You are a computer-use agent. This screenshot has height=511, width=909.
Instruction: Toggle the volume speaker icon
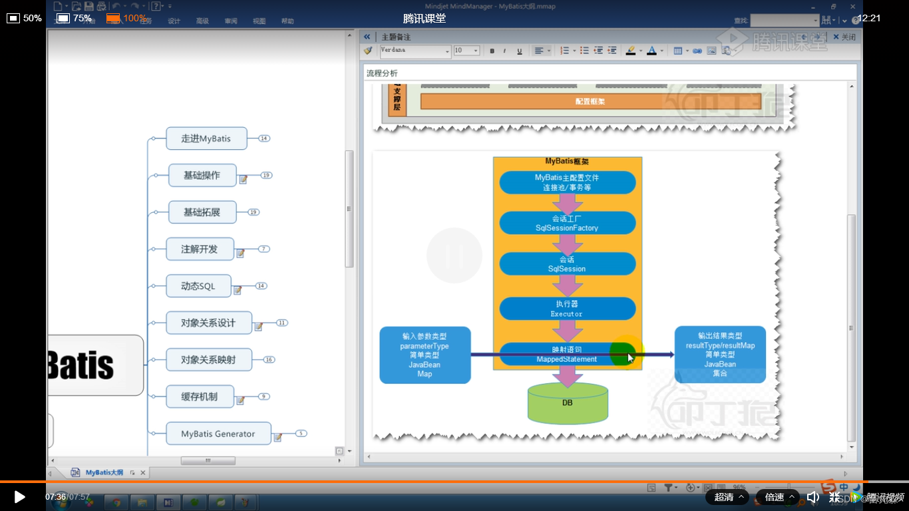813,497
